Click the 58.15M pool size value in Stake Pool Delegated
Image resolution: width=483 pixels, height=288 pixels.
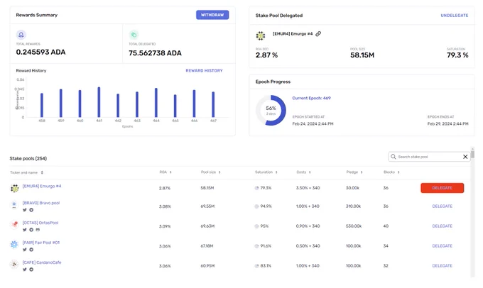[x=362, y=55]
